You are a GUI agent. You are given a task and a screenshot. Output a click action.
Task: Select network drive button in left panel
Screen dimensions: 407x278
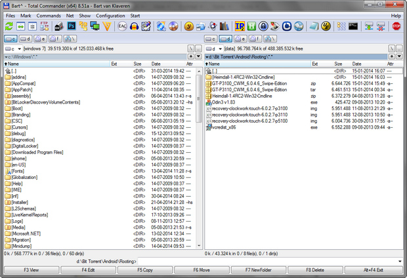pos(70,39)
